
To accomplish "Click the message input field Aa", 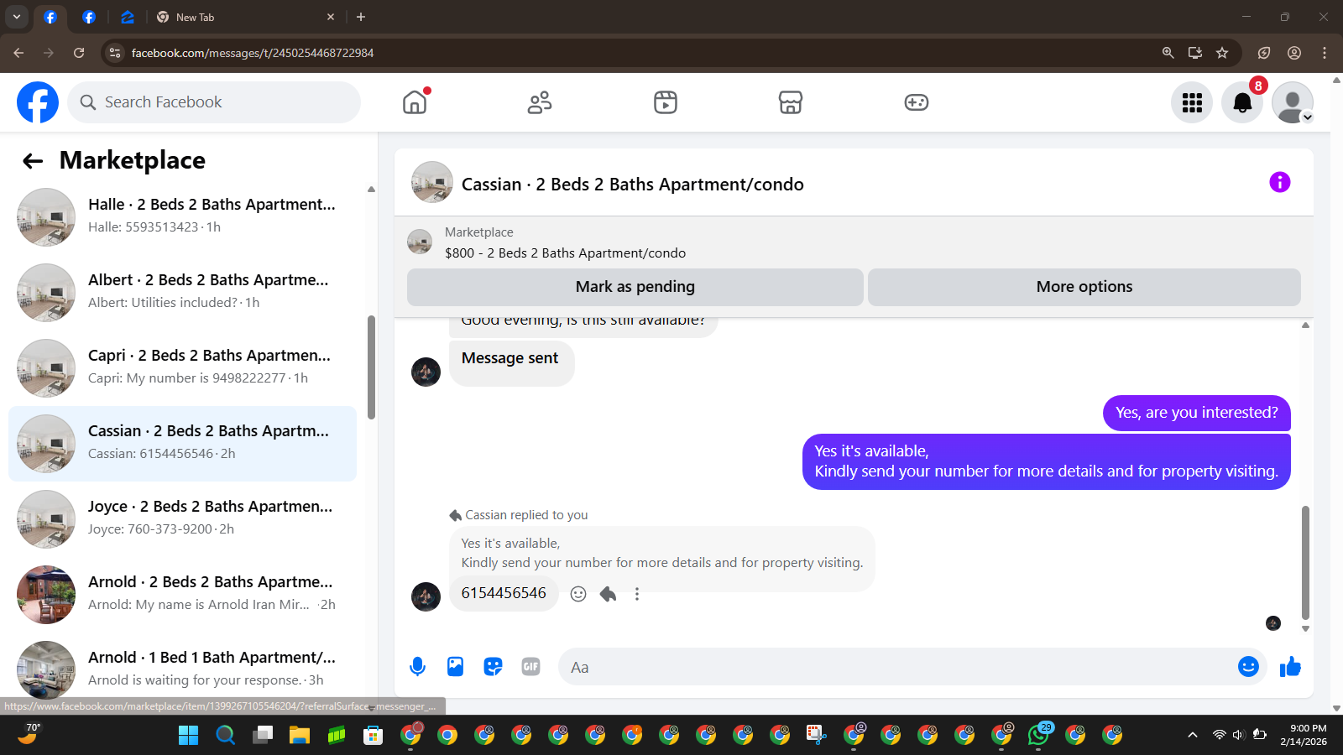I will tap(894, 667).
